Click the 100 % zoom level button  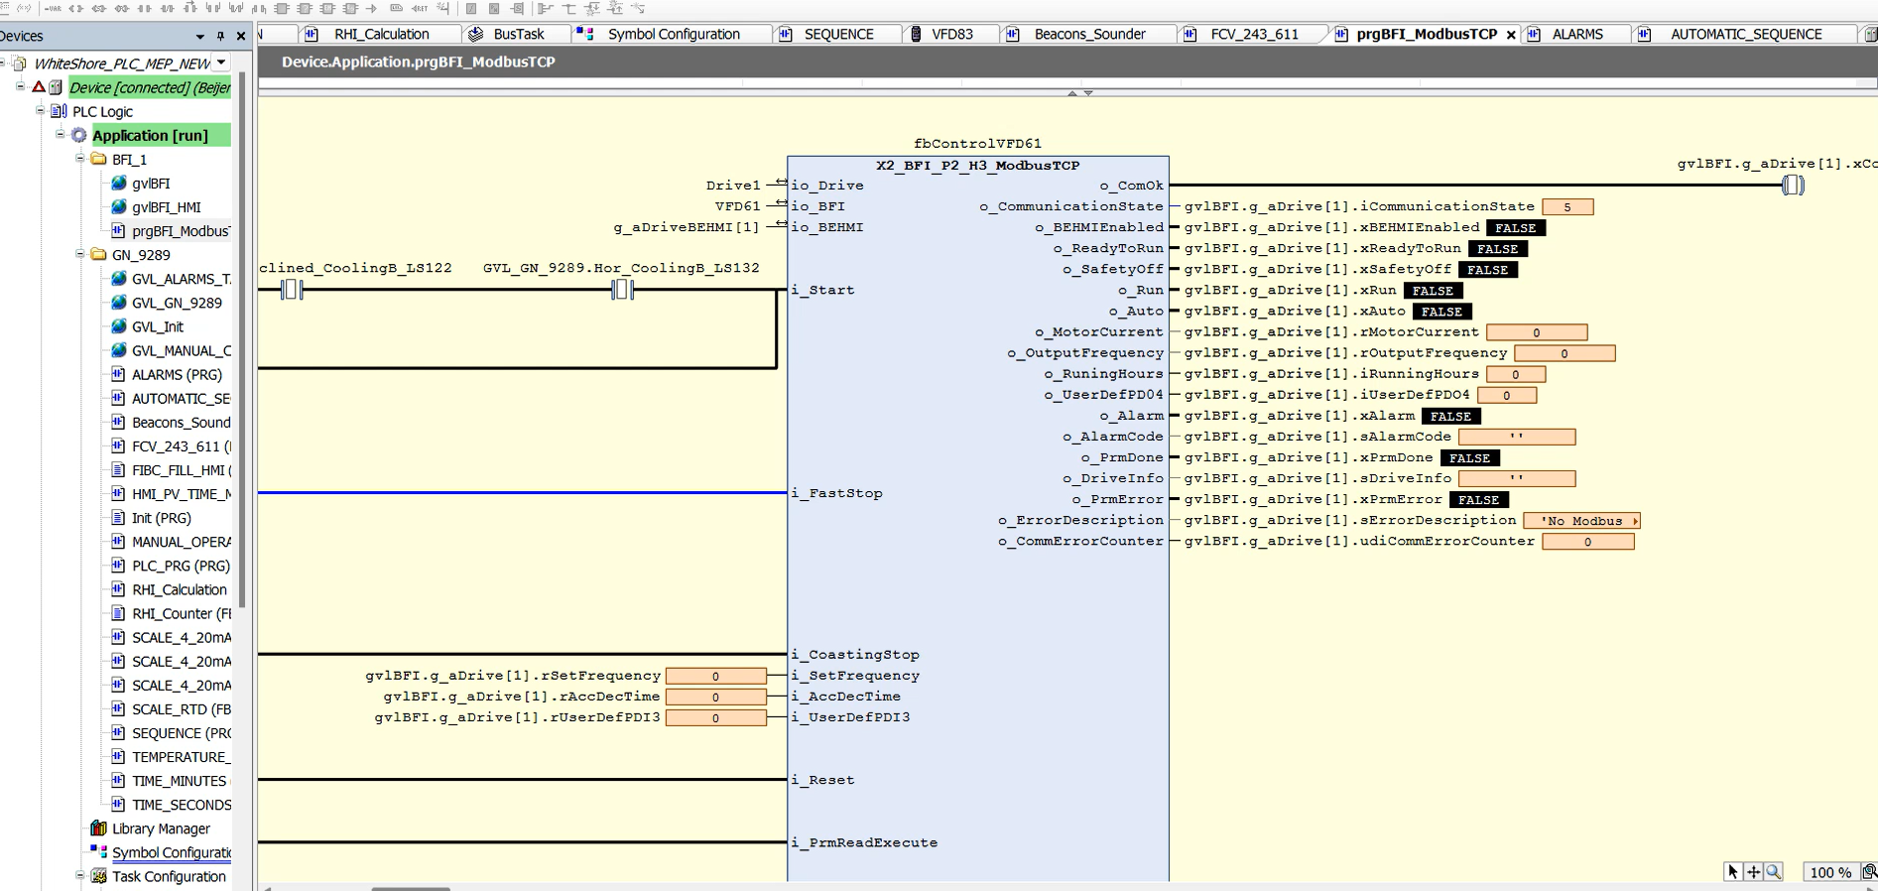click(x=1829, y=872)
